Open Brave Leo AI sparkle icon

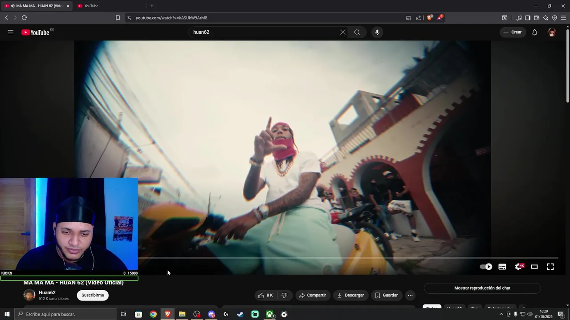click(x=546, y=18)
